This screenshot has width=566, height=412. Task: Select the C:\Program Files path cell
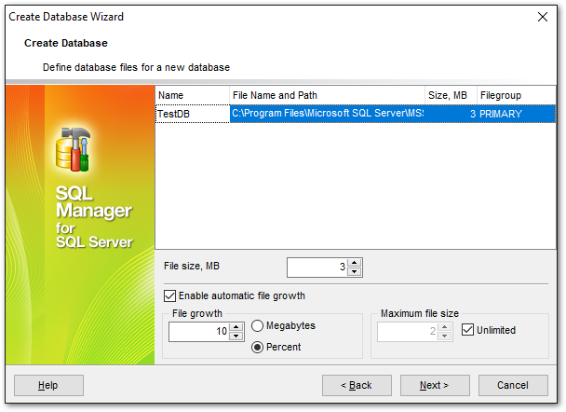coord(327,114)
